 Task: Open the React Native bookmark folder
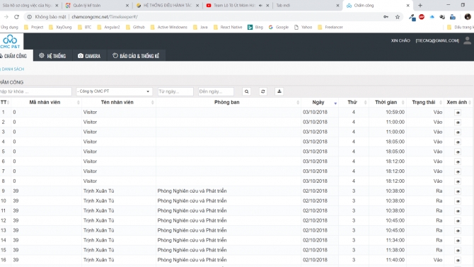[x=228, y=27]
